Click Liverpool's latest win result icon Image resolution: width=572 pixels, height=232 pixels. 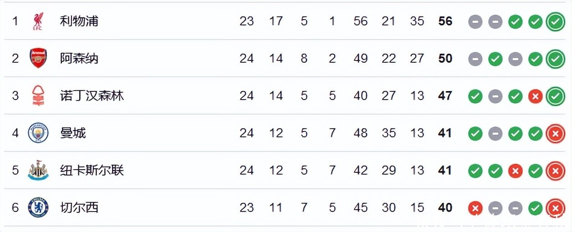coord(555,21)
